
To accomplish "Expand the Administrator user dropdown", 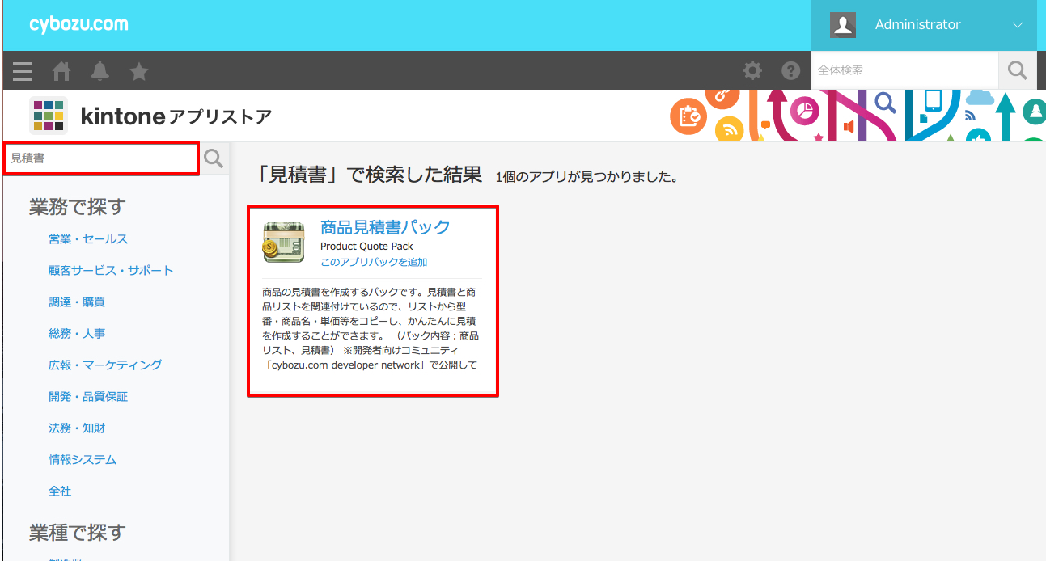I will click(1017, 25).
